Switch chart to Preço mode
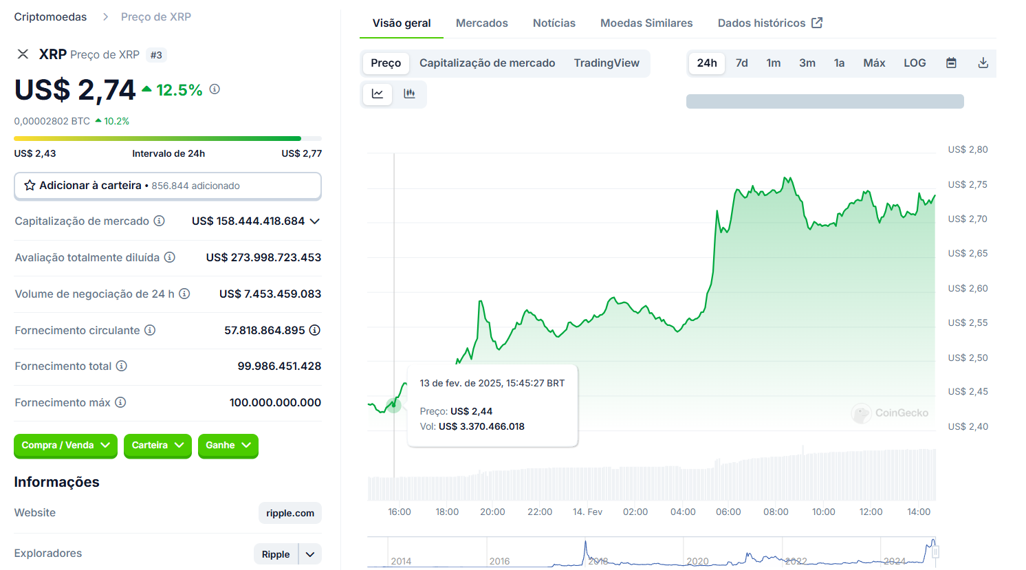1026x570 pixels. 386,63
